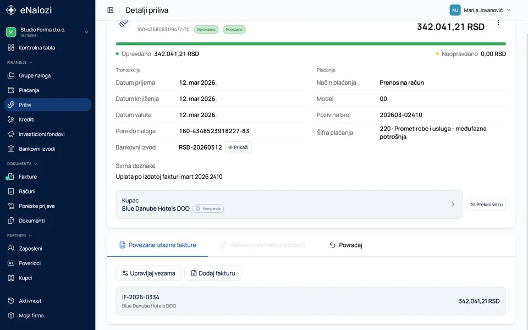Click the green Opravdano progress bar
Screen dimensions: 528x330
[x=311, y=44]
